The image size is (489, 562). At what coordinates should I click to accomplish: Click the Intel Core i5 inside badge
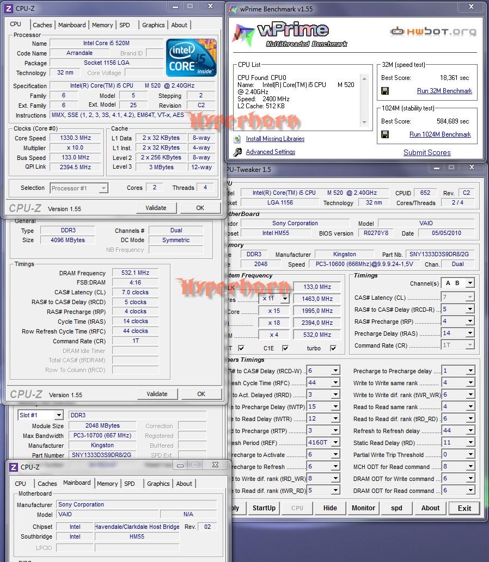tap(191, 57)
